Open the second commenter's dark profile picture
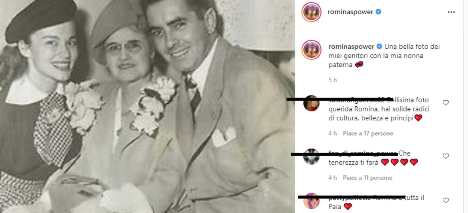The height and width of the screenshot is (213, 468). 311,157
